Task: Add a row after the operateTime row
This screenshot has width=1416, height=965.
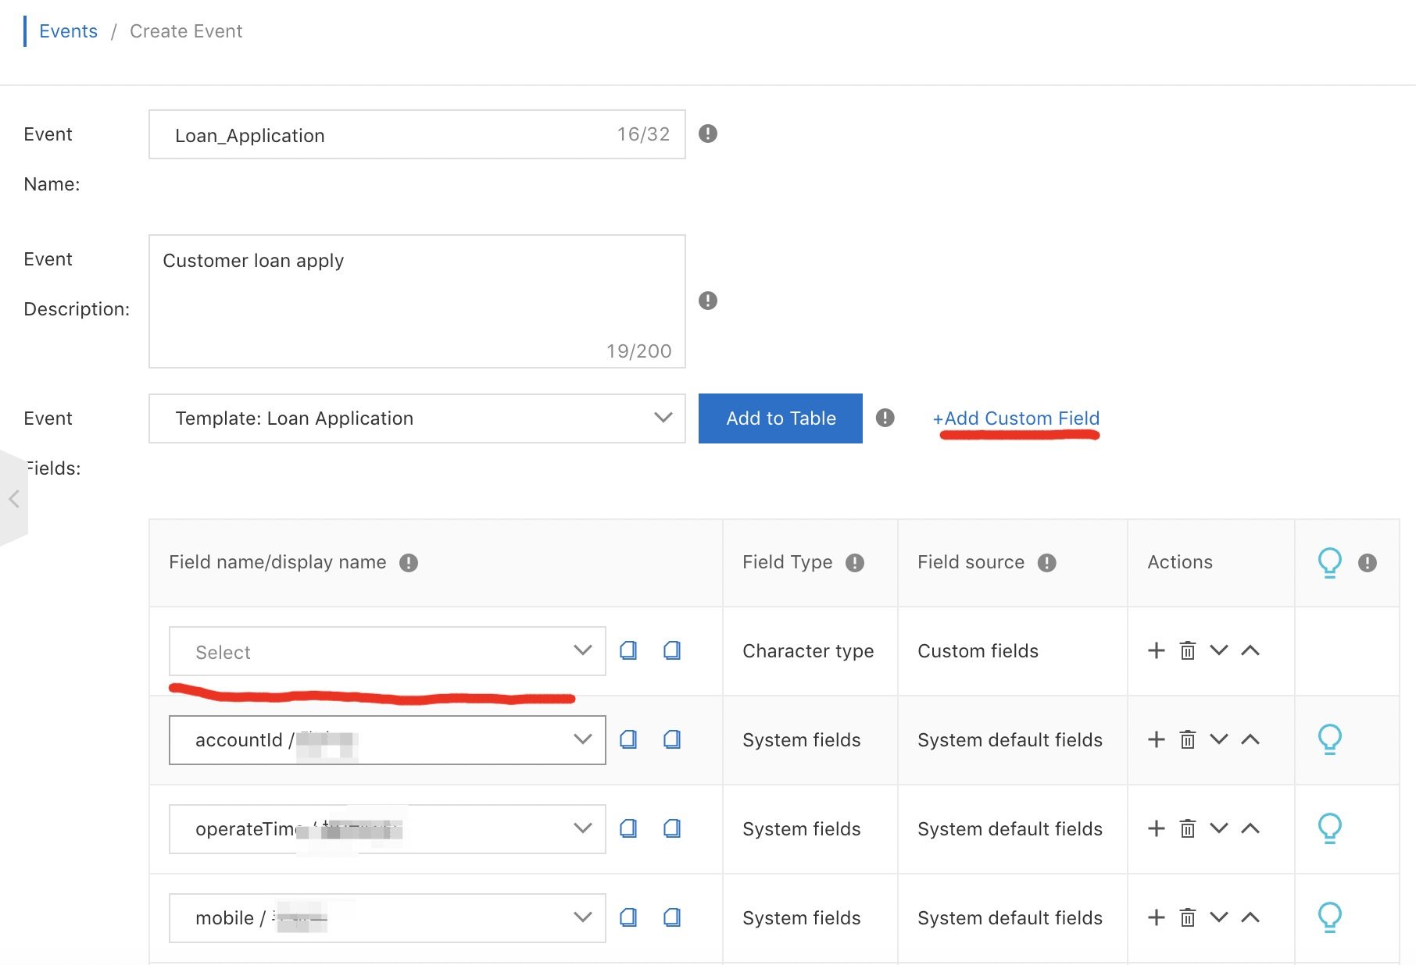Action: click(1157, 828)
